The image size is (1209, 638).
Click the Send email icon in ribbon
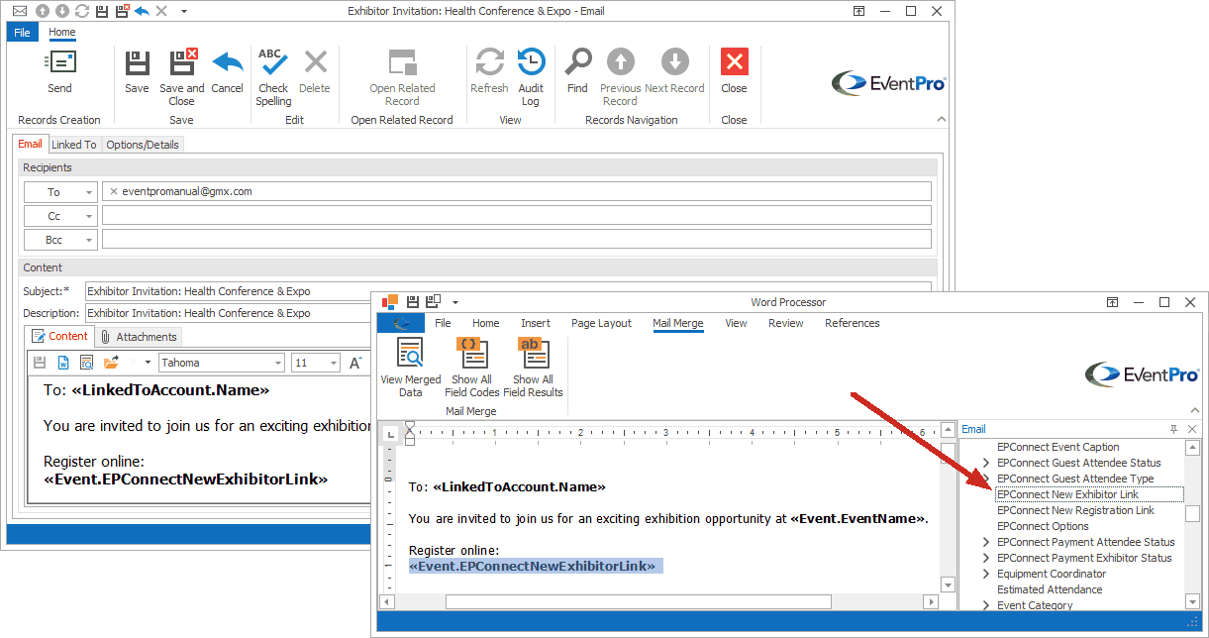pyautogui.click(x=59, y=63)
